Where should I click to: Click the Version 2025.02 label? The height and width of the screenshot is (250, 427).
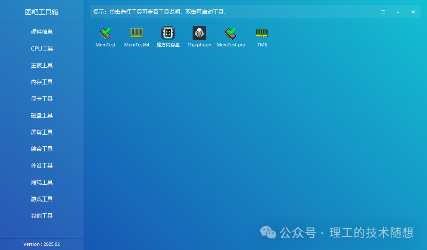point(41,244)
